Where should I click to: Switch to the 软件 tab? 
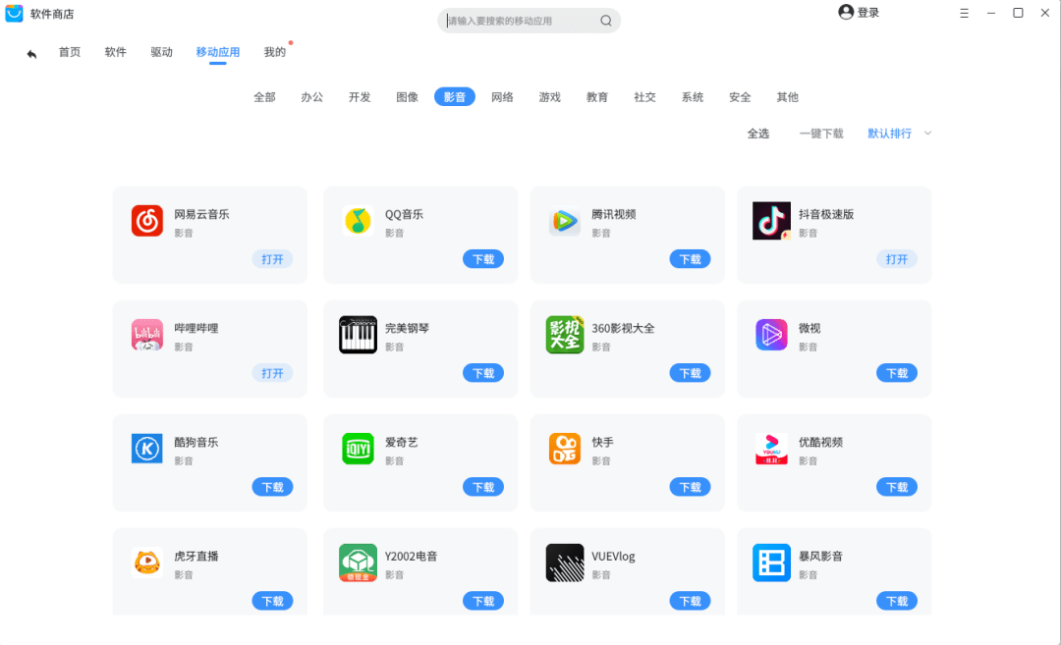[116, 52]
